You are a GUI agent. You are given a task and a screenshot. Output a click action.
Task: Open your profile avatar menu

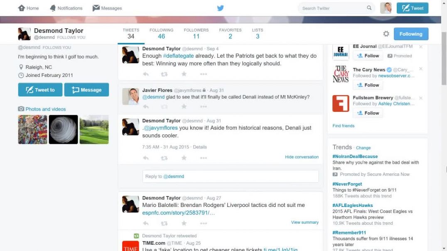[x=386, y=8]
